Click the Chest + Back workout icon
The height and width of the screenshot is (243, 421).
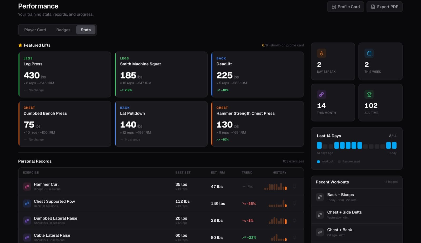tap(320, 232)
